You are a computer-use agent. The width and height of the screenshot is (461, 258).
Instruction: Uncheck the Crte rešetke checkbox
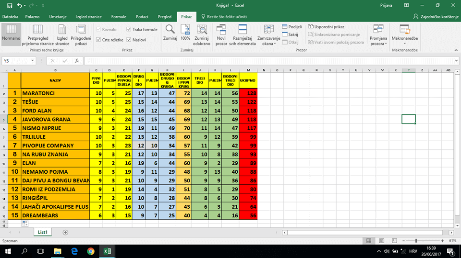(99, 40)
